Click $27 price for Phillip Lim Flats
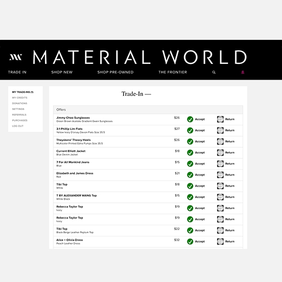Image resolution: width=282 pixels, height=282 pixels. click(177, 129)
